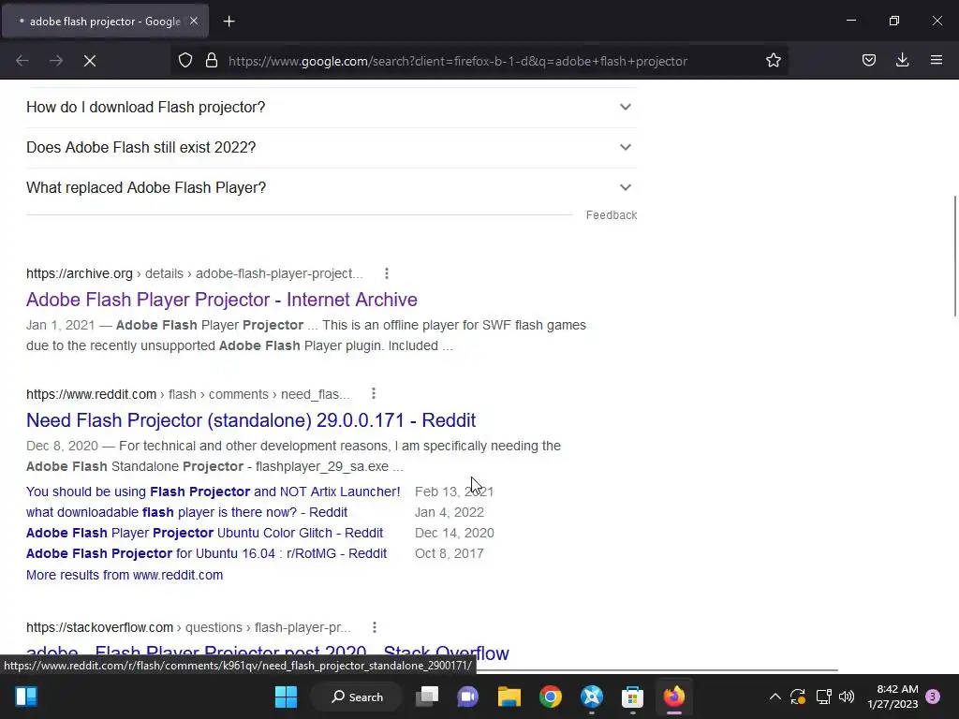Select the adobe flash projector tab
This screenshot has height=719, width=959.
click(x=105, y=22)
